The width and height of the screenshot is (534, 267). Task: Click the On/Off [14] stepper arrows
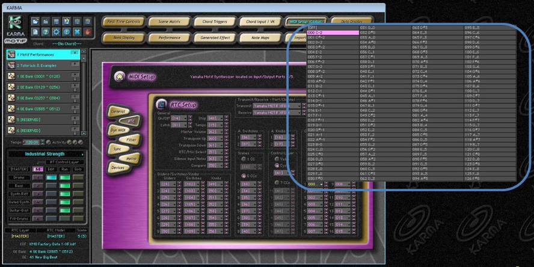point(190,118)
